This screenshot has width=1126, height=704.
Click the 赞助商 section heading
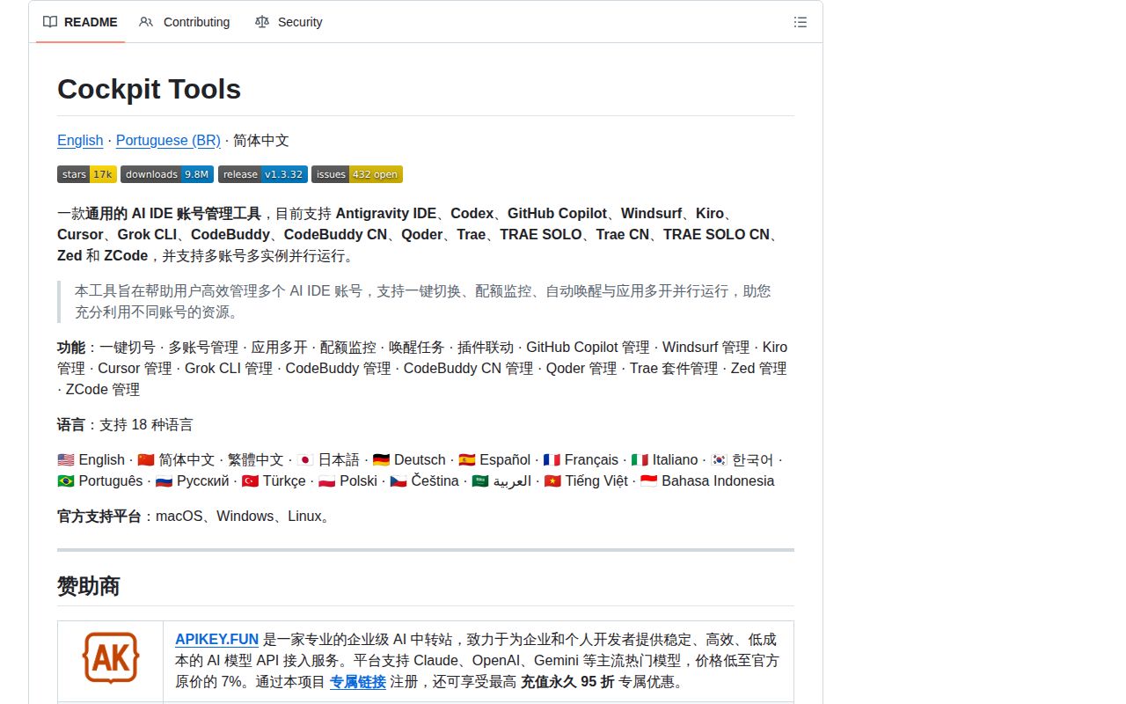[88, 586]
